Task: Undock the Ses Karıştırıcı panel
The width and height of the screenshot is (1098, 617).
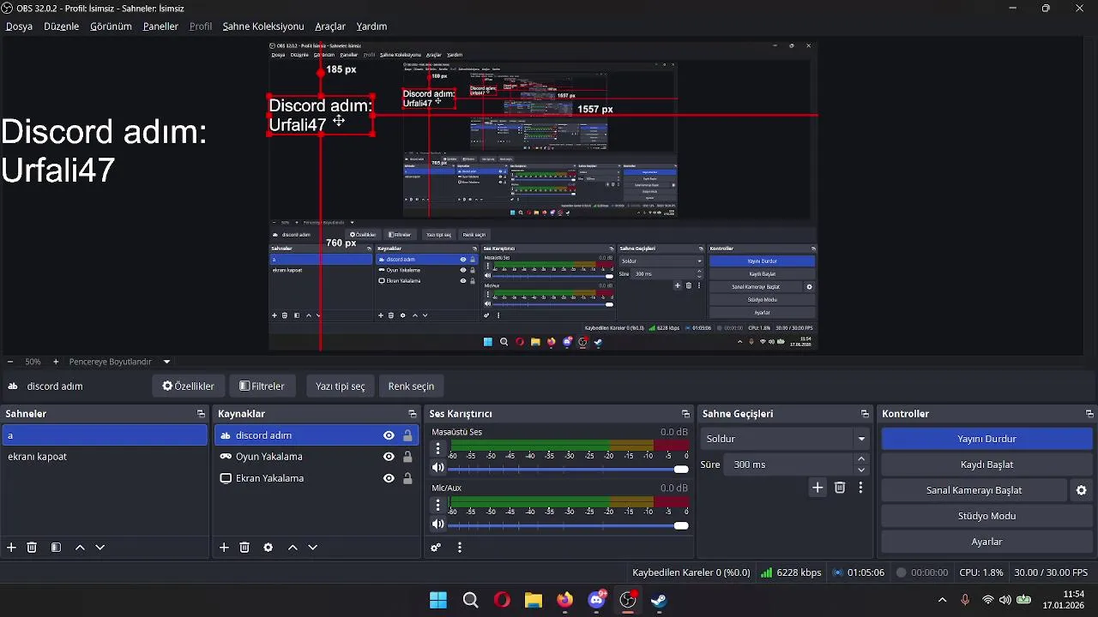Action: coord(685,414)
